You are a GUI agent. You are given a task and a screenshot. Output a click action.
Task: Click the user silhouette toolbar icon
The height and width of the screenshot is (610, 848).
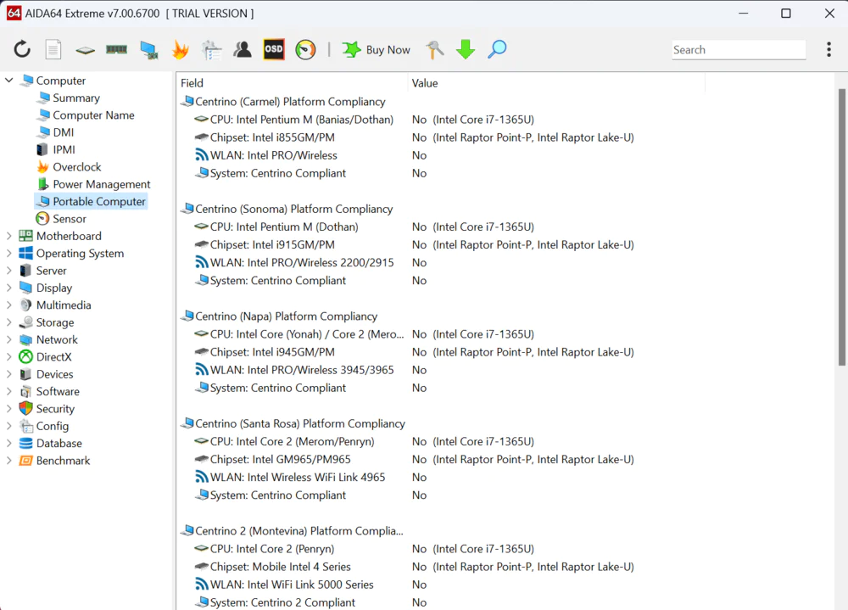coord(243,50)
